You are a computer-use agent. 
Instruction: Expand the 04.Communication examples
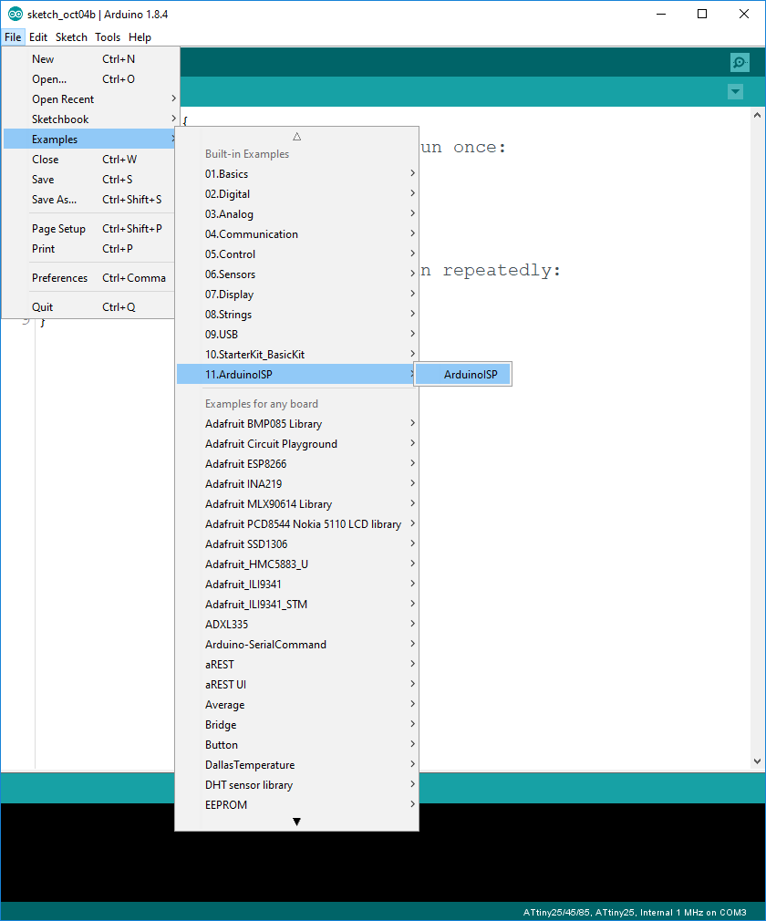click(x=297, y=233)
